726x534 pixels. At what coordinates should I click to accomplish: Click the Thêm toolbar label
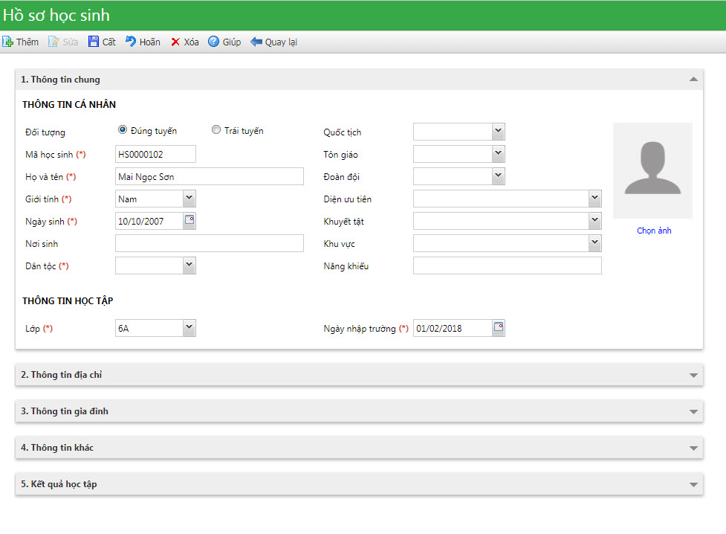tap(27, 42)
